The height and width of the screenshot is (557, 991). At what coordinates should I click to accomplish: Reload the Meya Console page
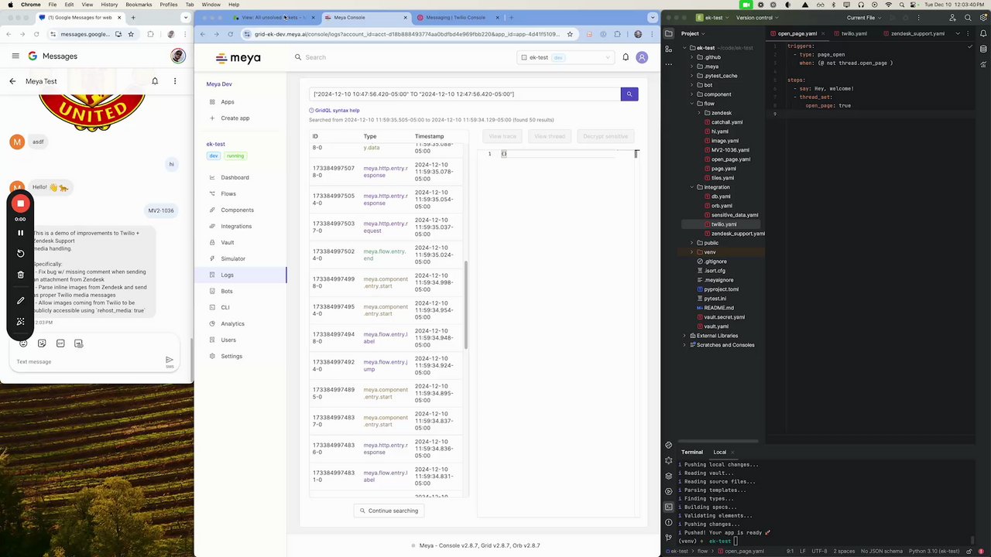230,34
